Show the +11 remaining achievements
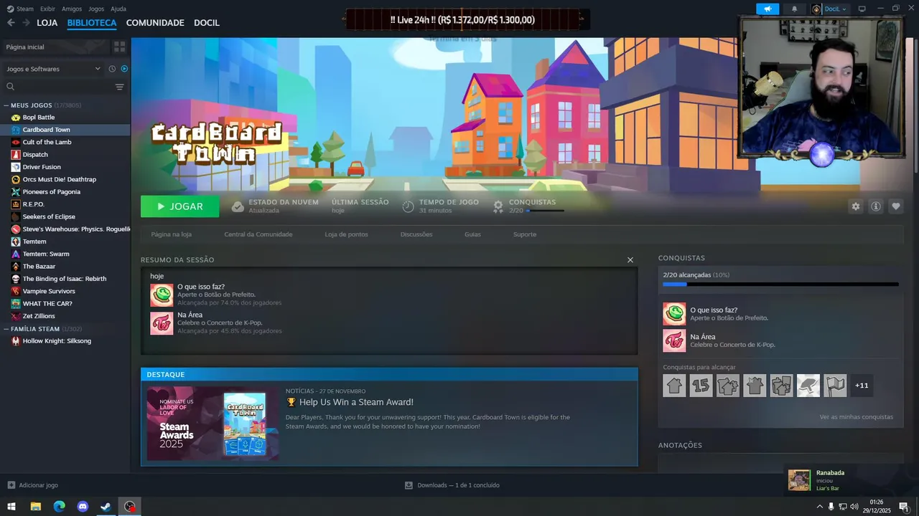Image resolution: width=919 pixels, height=516 pixels. click(862, 386)
